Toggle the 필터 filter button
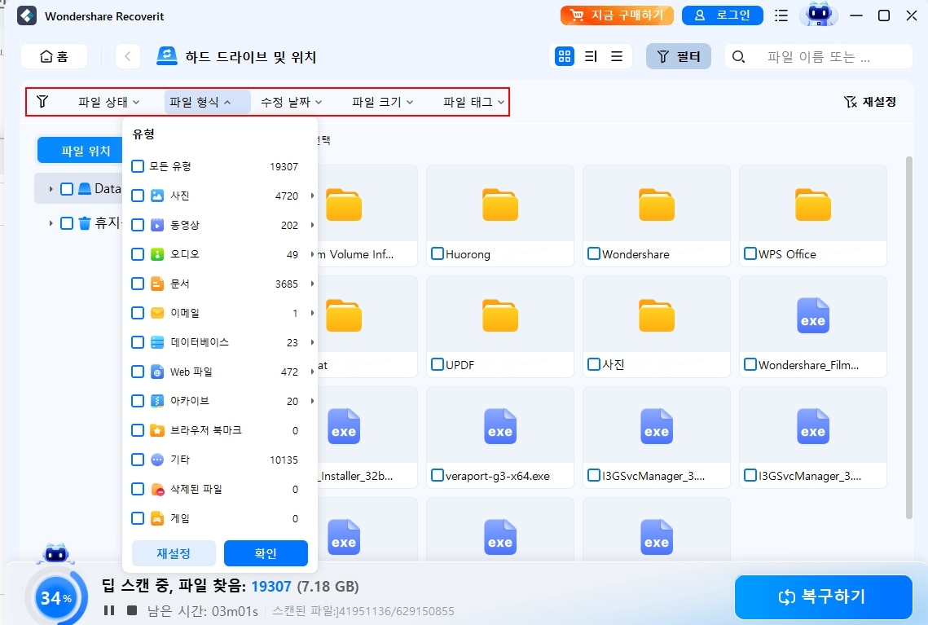Image resolution: width=928 pixels, height=625 pixels. 678,56
